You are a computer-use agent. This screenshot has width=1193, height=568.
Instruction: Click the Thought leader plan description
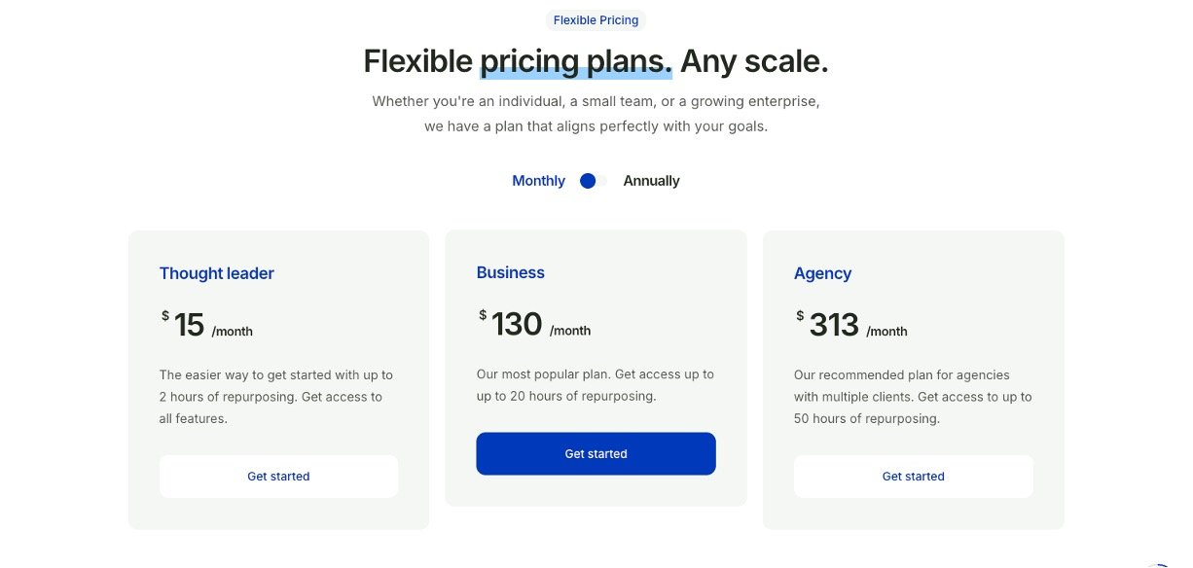276,397
